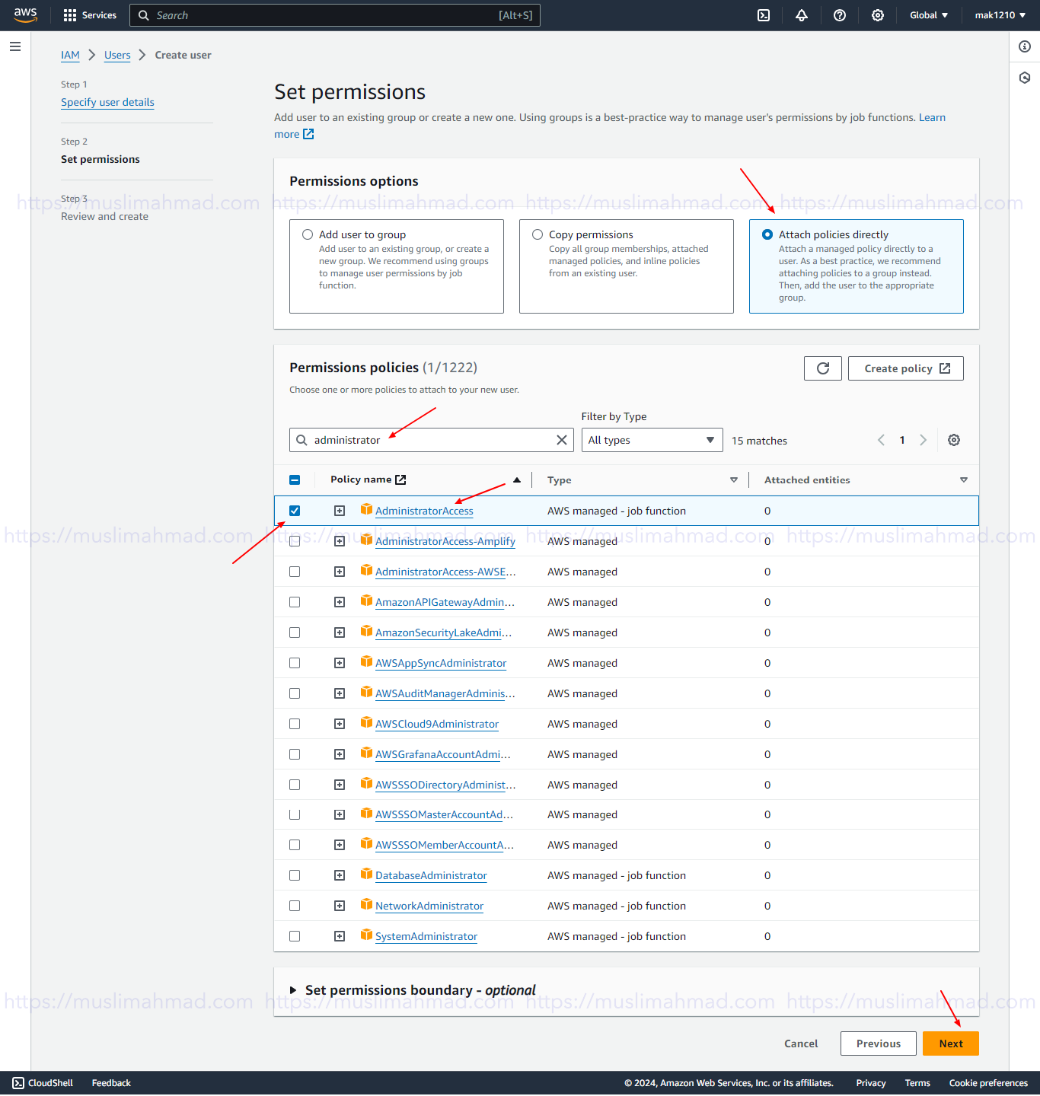1040x1096 pixels.
Task: Expand Set permissions boundary section
Action: 293,990
